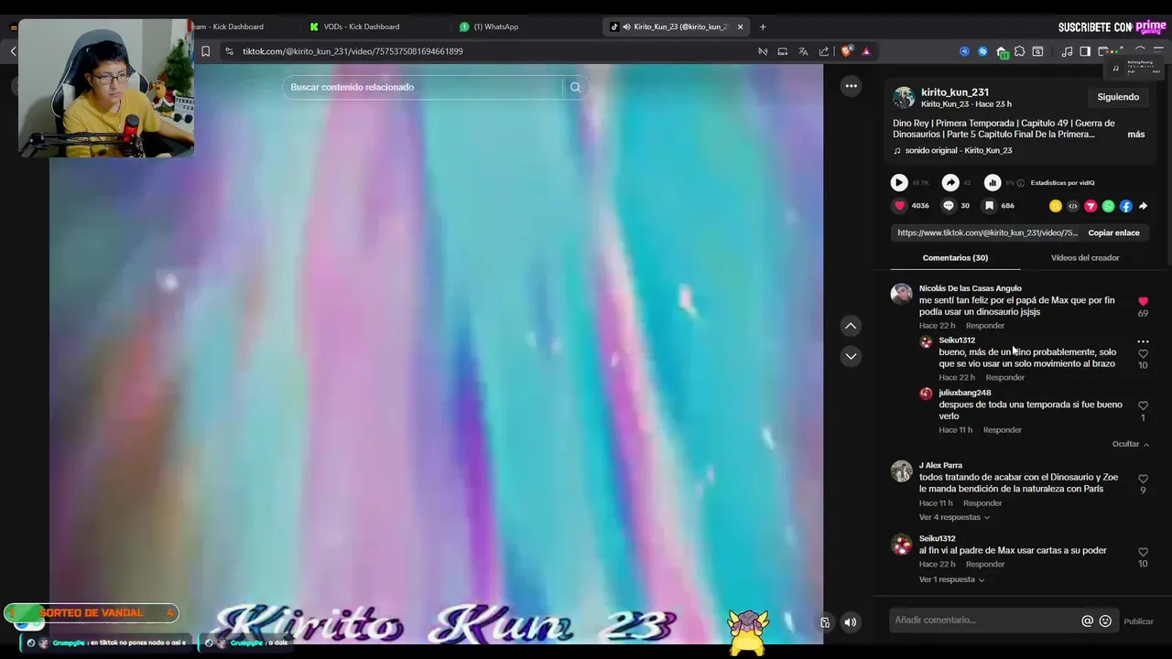Expand Ver 1 respuesta
The width and height of the screenshot is (1172, 659).
pos(951,579)
